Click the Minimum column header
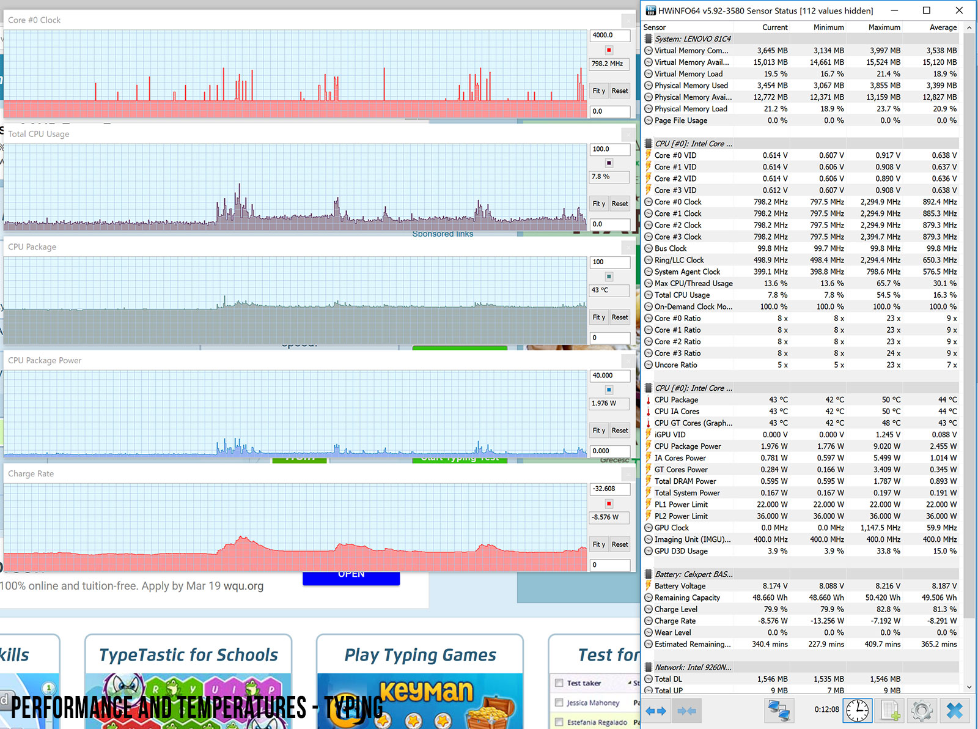The height and width of the screenshot is (729, 978). [828, 28]
